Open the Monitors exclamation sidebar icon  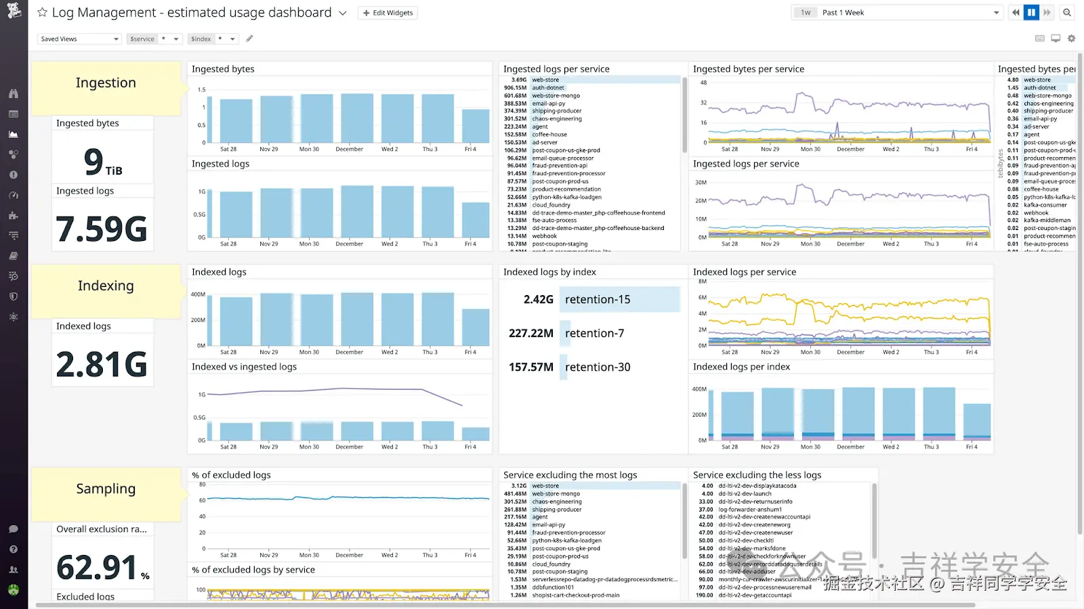click(14, 175)
